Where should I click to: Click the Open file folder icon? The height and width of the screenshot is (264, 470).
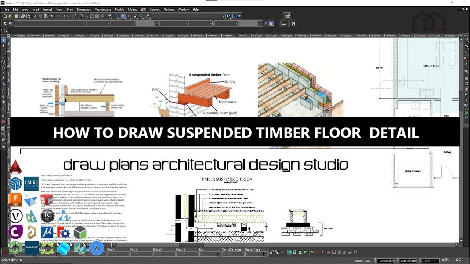tap(11, 16)
